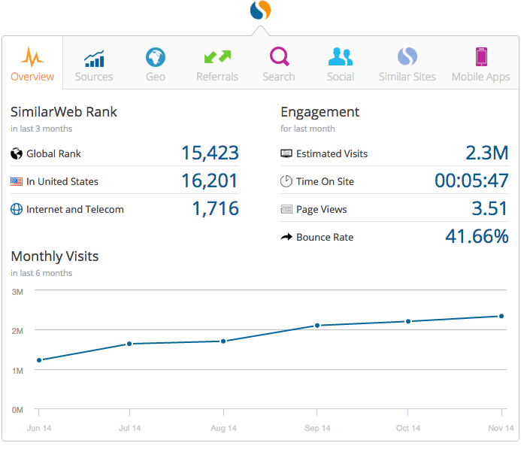Viewport: 521px width, 449px height.
Task: Click the Time On Site clock icon
Action: (286, 181)
